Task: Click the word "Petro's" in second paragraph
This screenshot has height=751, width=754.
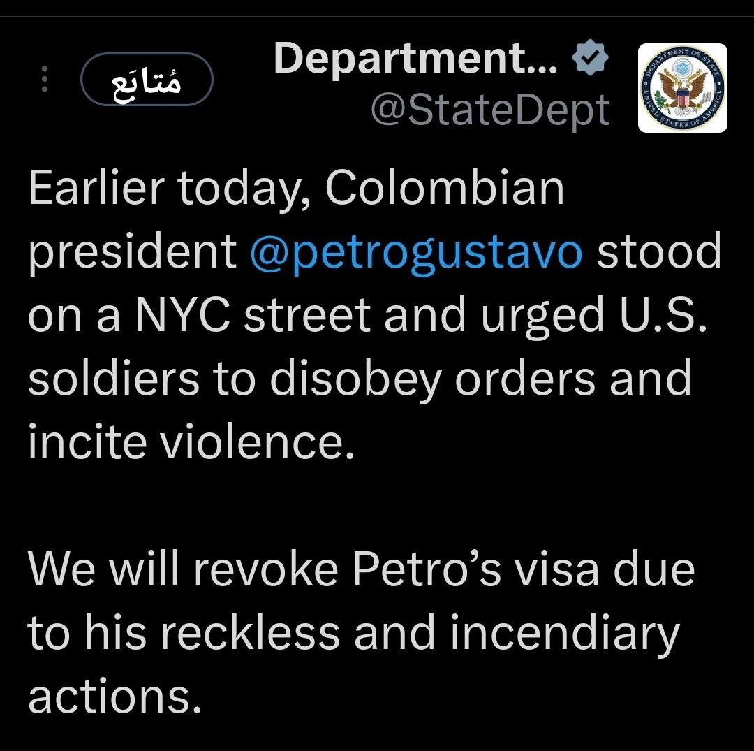Action: (427, 569)
